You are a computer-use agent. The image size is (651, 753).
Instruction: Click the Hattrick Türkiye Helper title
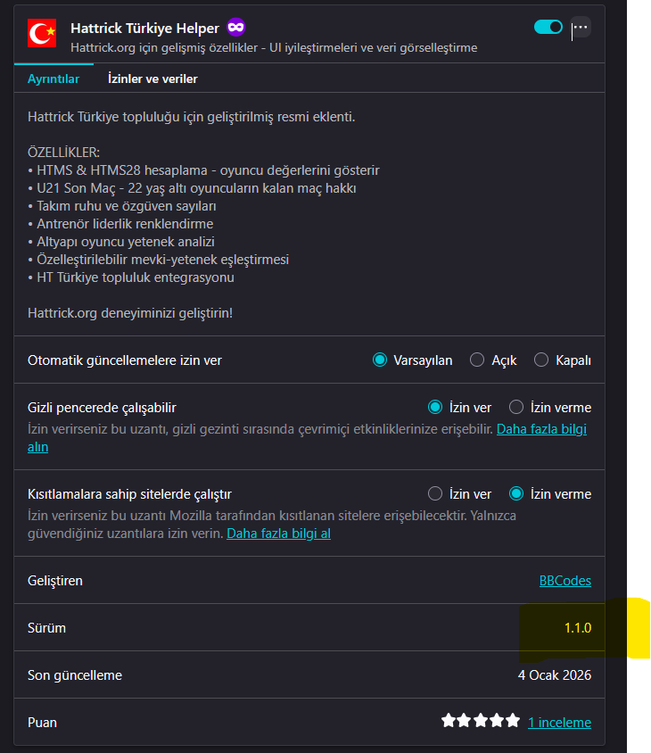click(144, 29)
